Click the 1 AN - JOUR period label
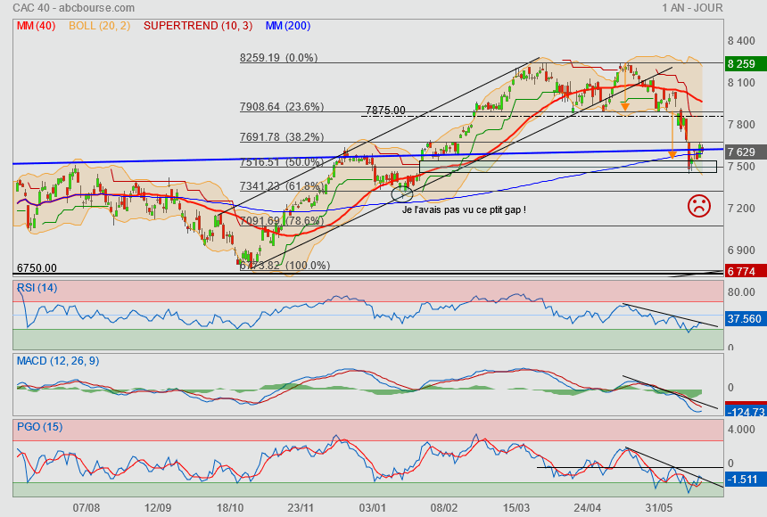This screenshot has width=767, height=517. [x=692, y=8]
